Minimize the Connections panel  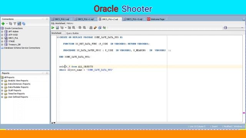coord(47,19)
